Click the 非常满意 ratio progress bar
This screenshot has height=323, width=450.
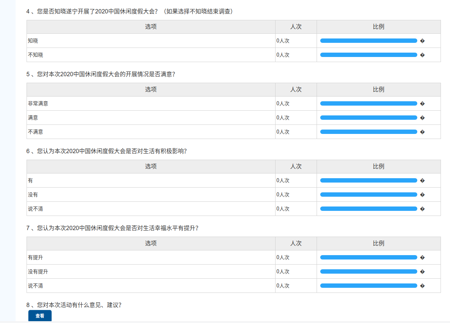[369, 103]
